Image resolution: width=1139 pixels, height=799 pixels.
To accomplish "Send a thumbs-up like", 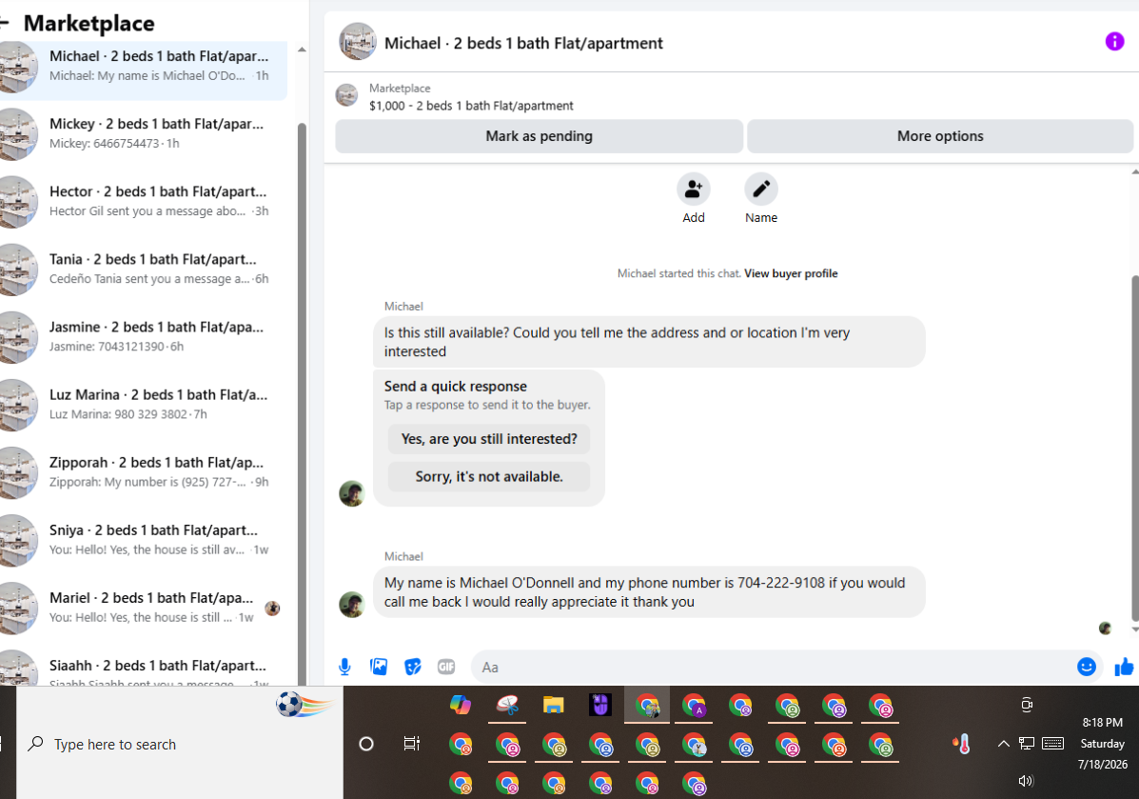I will (x=1124, y=667).
